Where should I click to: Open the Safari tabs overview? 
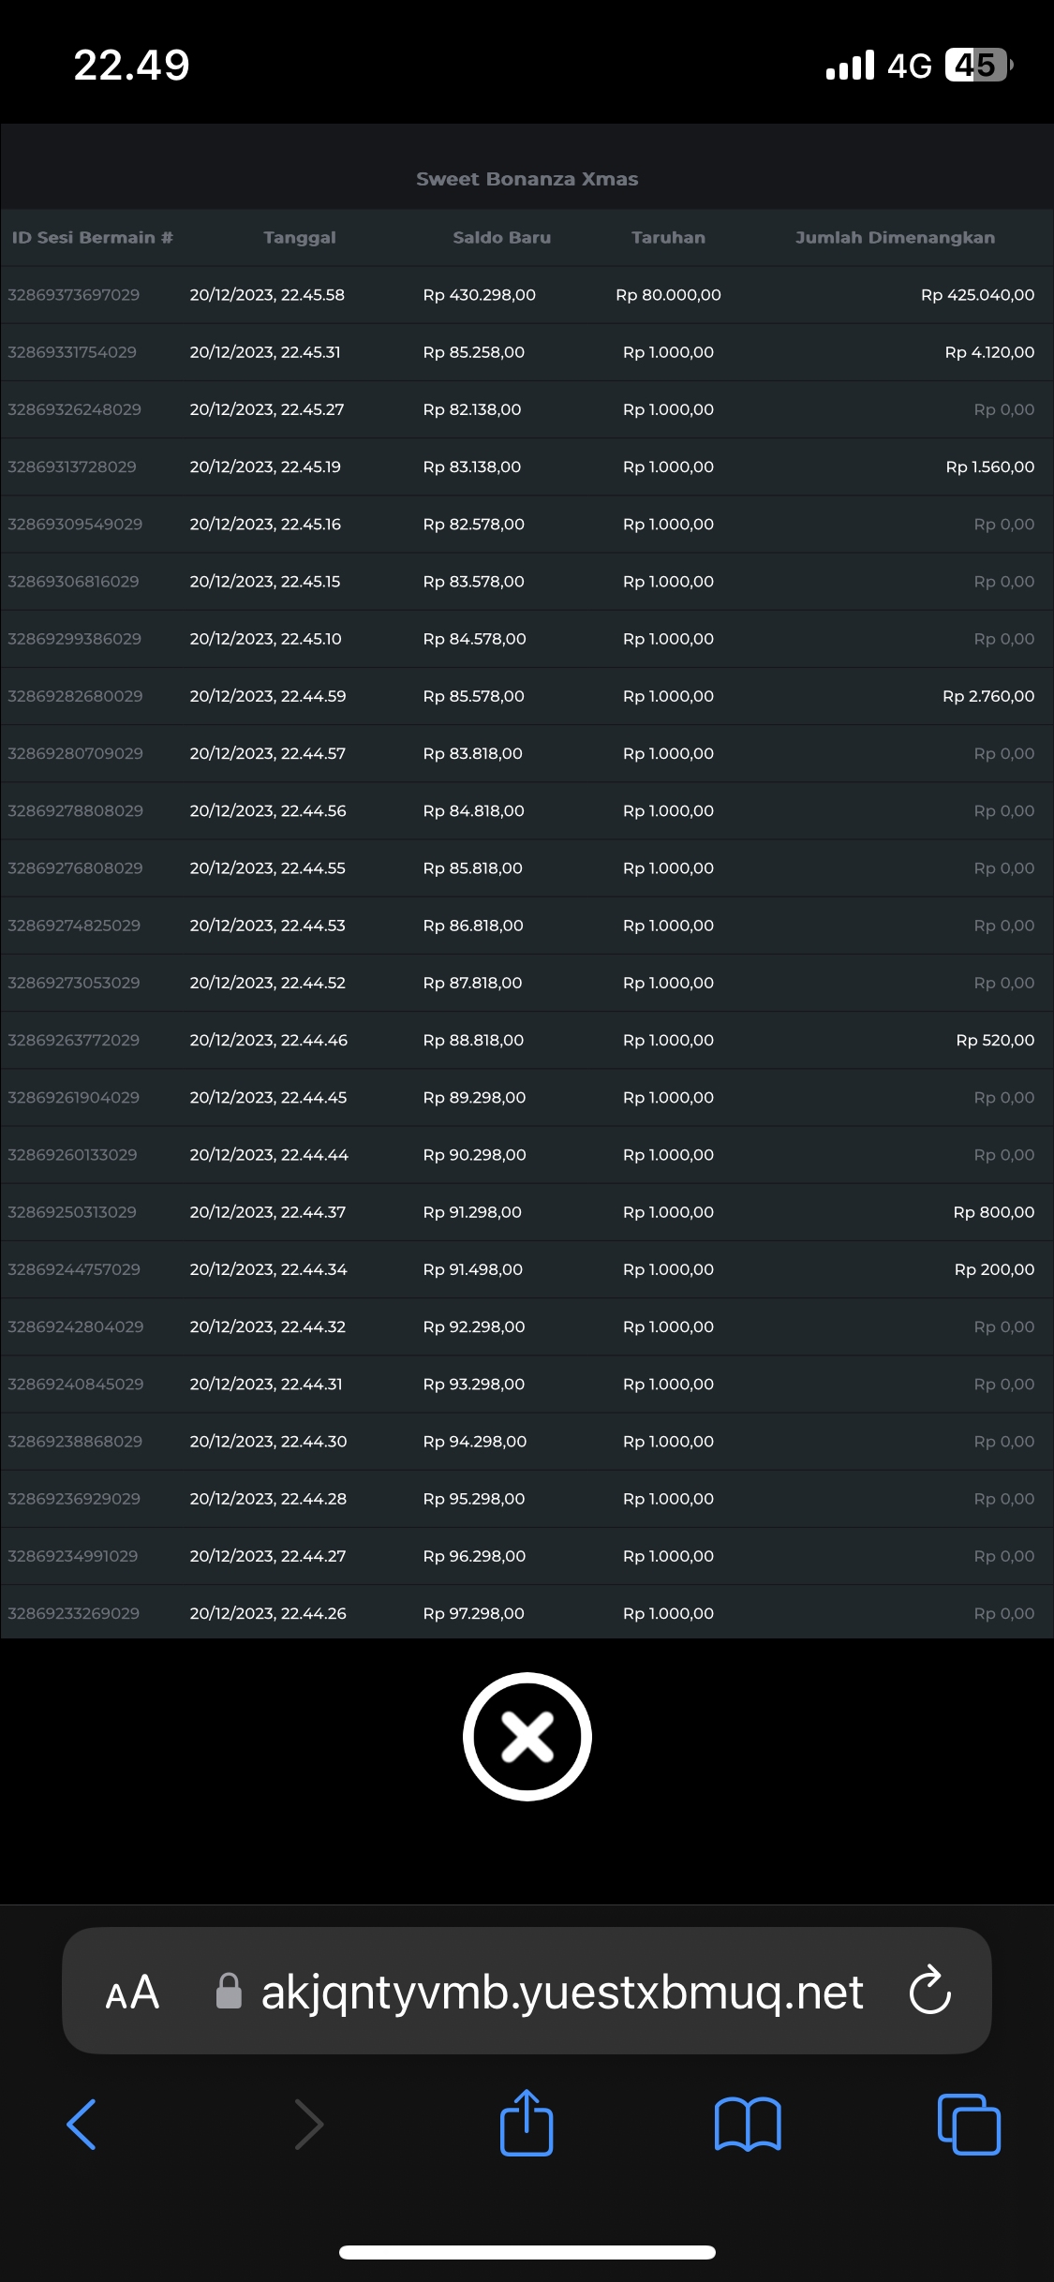click(x=969, y=2124)
